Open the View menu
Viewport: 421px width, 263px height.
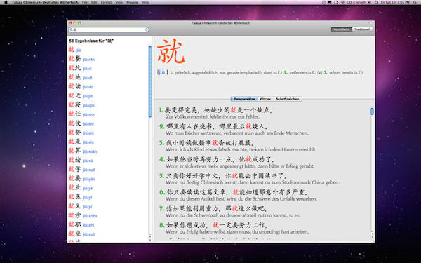pos(119,2)
